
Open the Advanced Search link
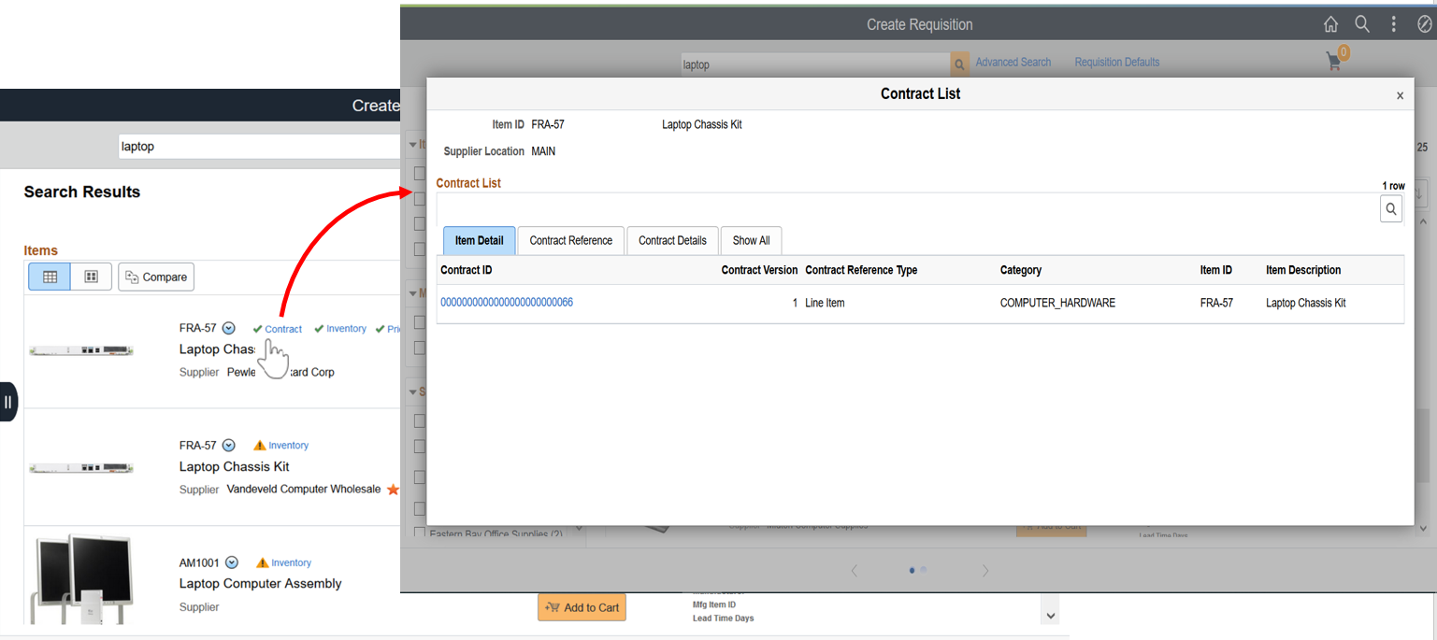point(1013,63)
